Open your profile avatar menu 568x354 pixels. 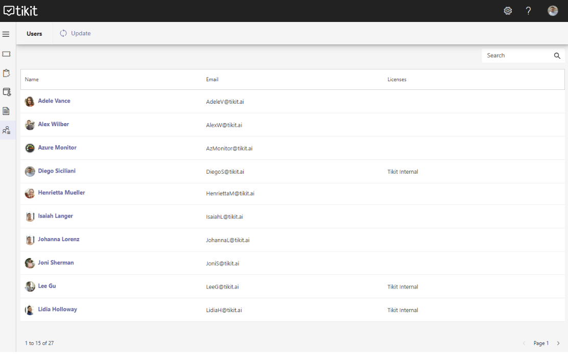click(x=553, y=10)
